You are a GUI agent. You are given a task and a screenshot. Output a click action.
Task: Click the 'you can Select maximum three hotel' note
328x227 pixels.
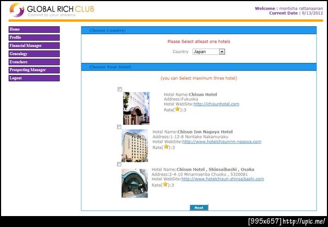(199, 78)
